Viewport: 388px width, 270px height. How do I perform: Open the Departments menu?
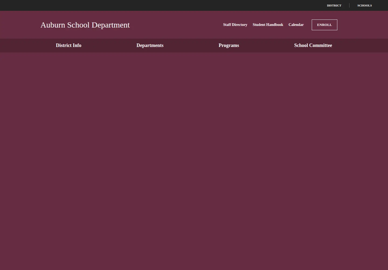[150, 45]
